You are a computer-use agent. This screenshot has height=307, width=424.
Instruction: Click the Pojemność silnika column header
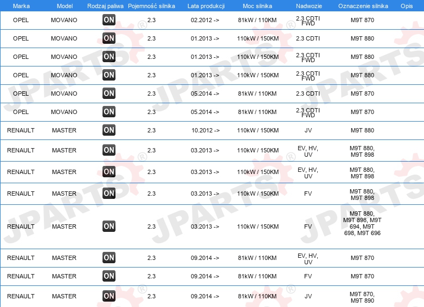click(151, 6)
